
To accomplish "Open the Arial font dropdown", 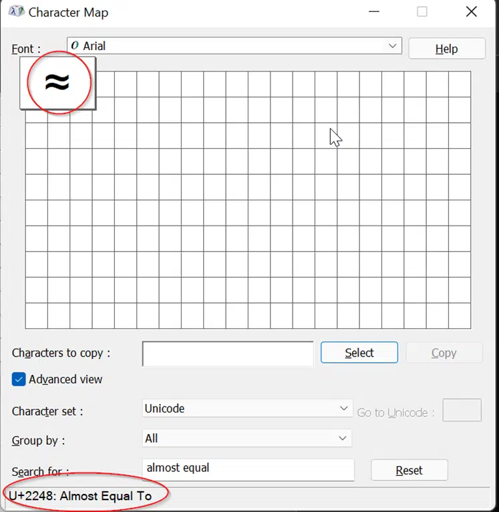I will click(x=234, y=45).
